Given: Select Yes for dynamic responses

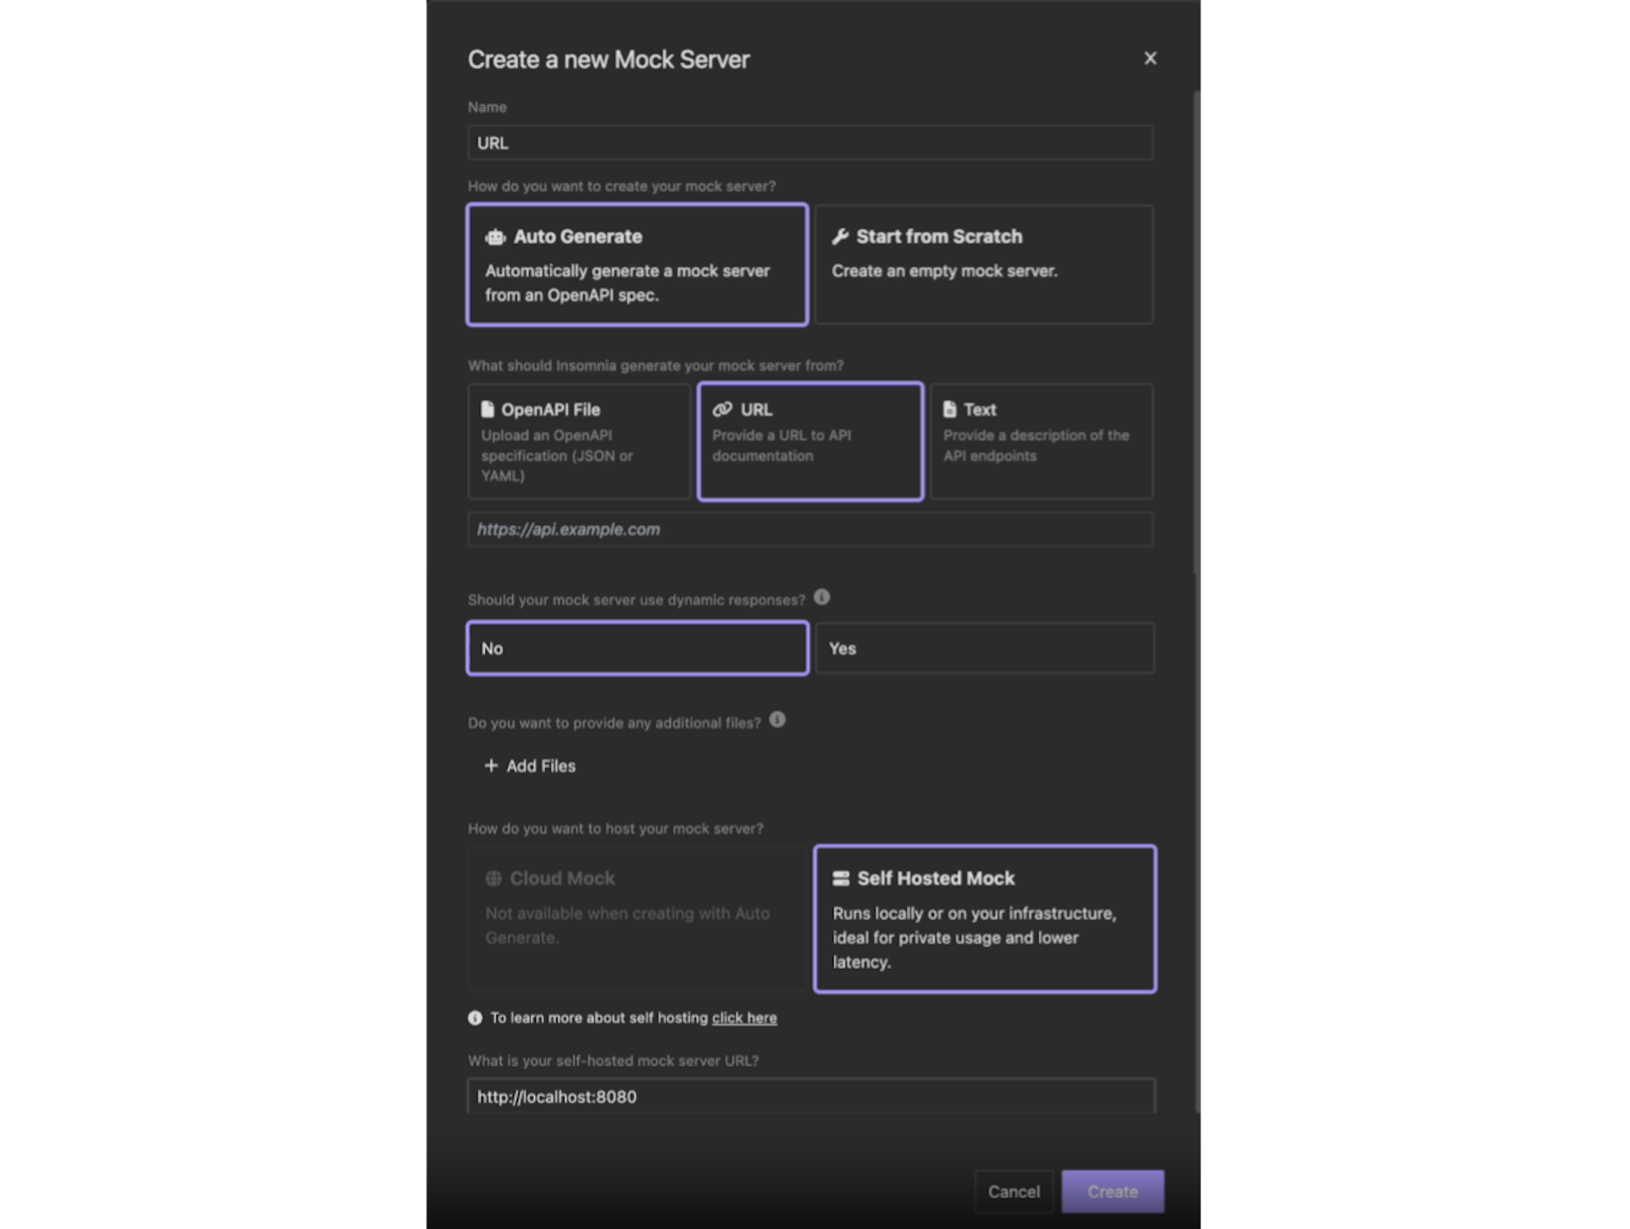Looking at the screenshot, I should tap(984, 649).
